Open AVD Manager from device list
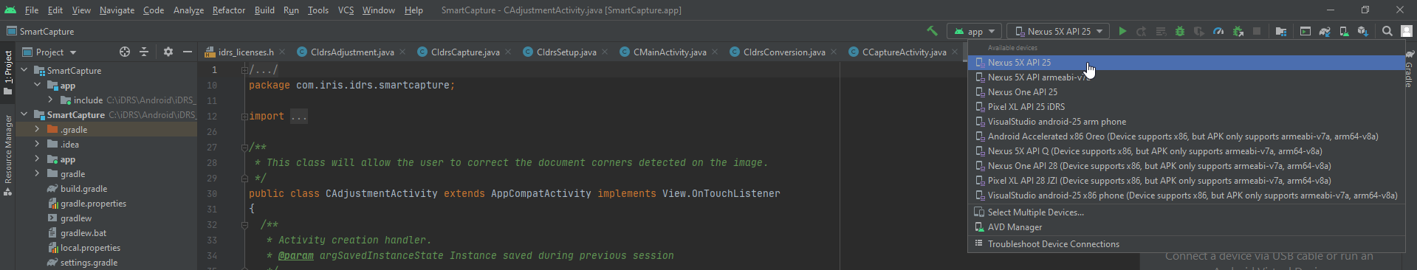1417x270 pixels. (1186, 227)
